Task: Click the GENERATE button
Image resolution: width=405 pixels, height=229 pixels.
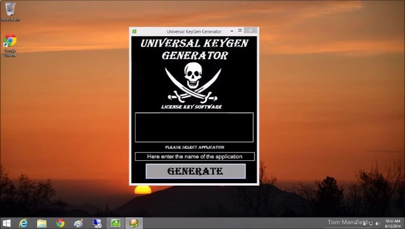Action: (x=195, y=171)
